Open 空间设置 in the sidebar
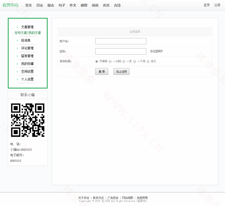225x206 pixels. tap(27, 72)
